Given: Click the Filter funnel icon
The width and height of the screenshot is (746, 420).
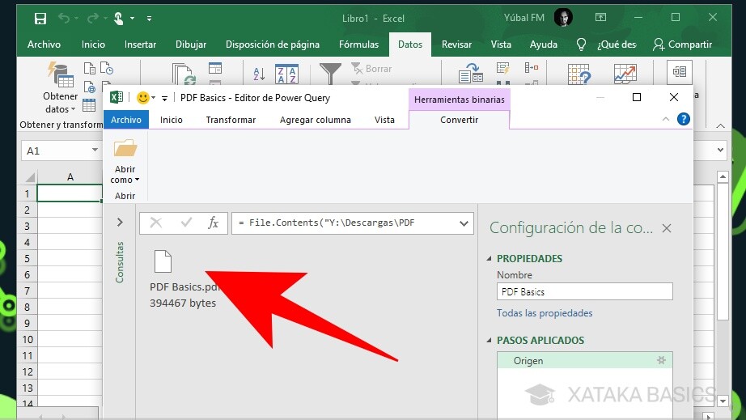Looking at the screenshot, I should [330, 74].
